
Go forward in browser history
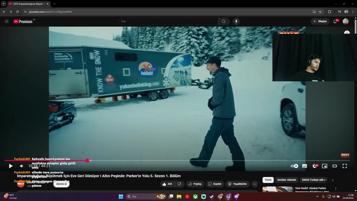[11, 12]
